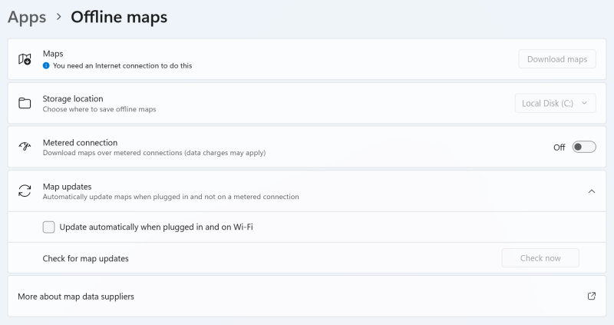Screen dimensions: 614x325
Task: Open More about map data suppliers
Action: coord(76,296)
